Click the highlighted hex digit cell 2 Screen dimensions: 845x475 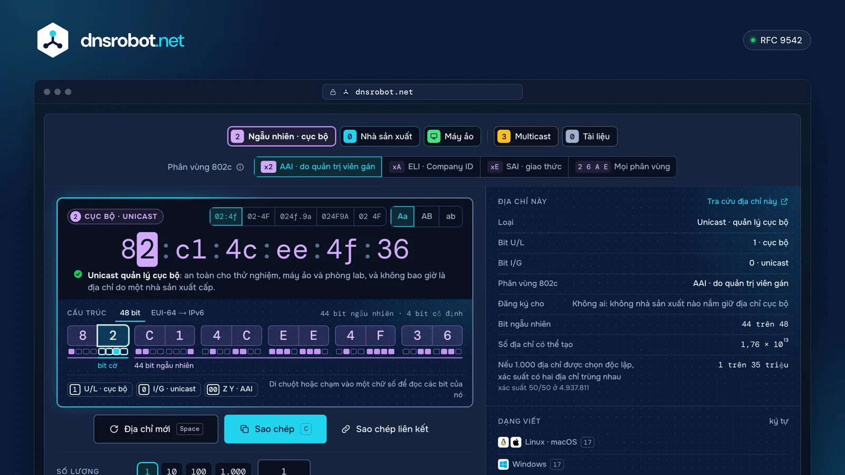[x=113, y=336]
